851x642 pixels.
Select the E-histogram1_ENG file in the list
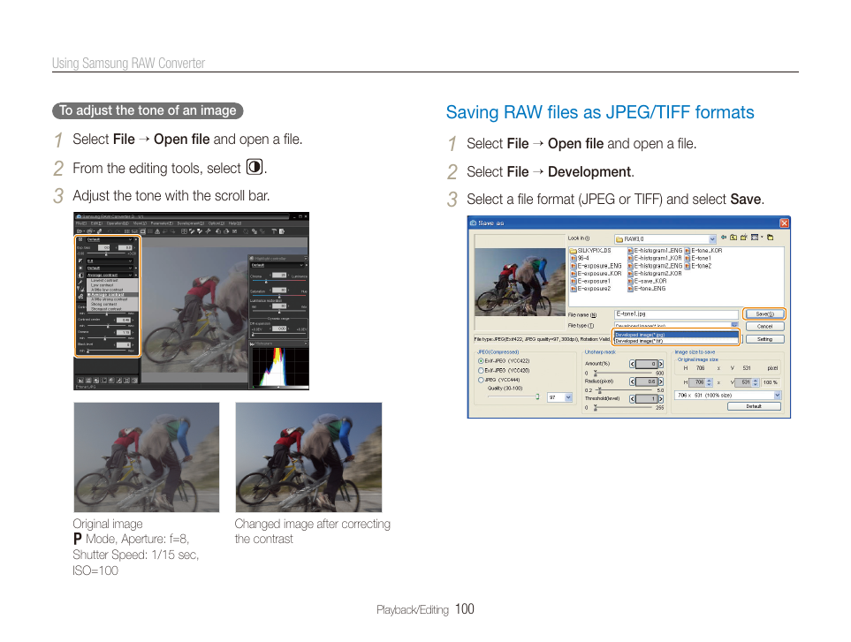(655, 251)
